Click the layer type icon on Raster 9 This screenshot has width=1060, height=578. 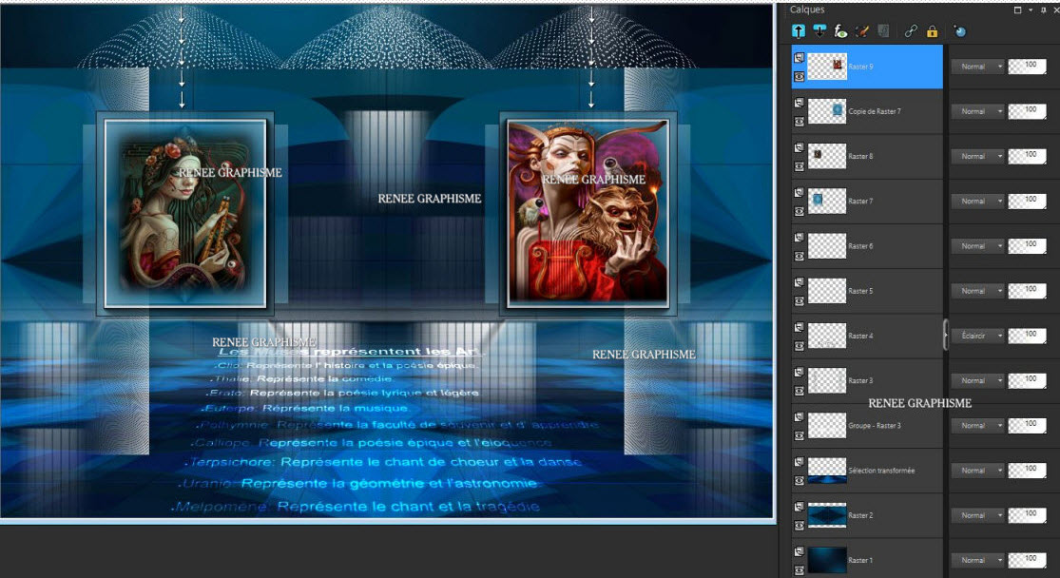click(x=800, y=58)
